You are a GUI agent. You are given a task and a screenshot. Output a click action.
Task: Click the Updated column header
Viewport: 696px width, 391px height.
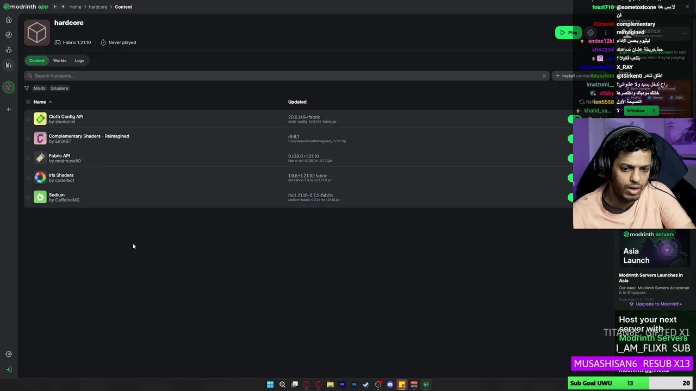(297, 102)
